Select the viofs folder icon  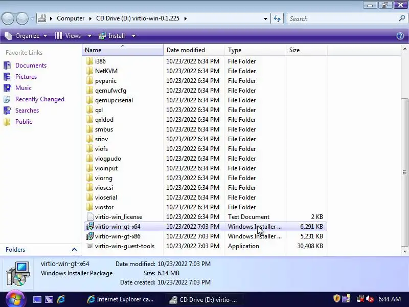[x=89, y=148]
